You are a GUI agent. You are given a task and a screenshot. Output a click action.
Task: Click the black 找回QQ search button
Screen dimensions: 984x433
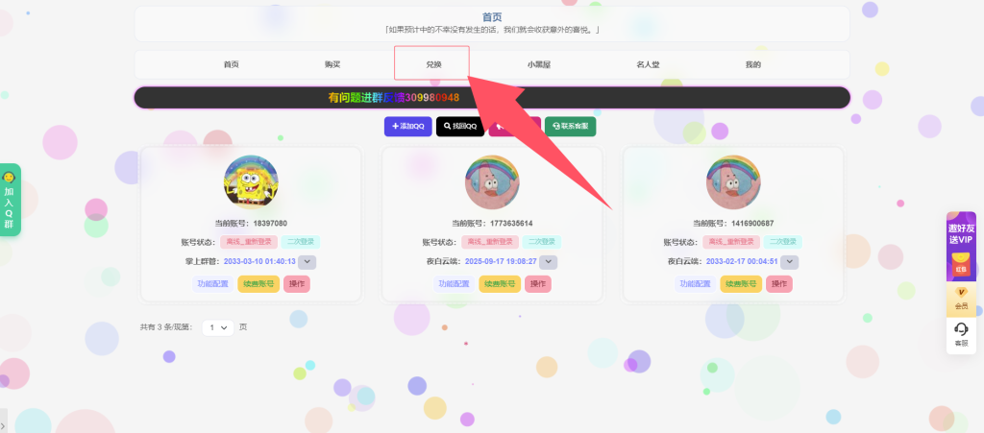tap(460, 127)
